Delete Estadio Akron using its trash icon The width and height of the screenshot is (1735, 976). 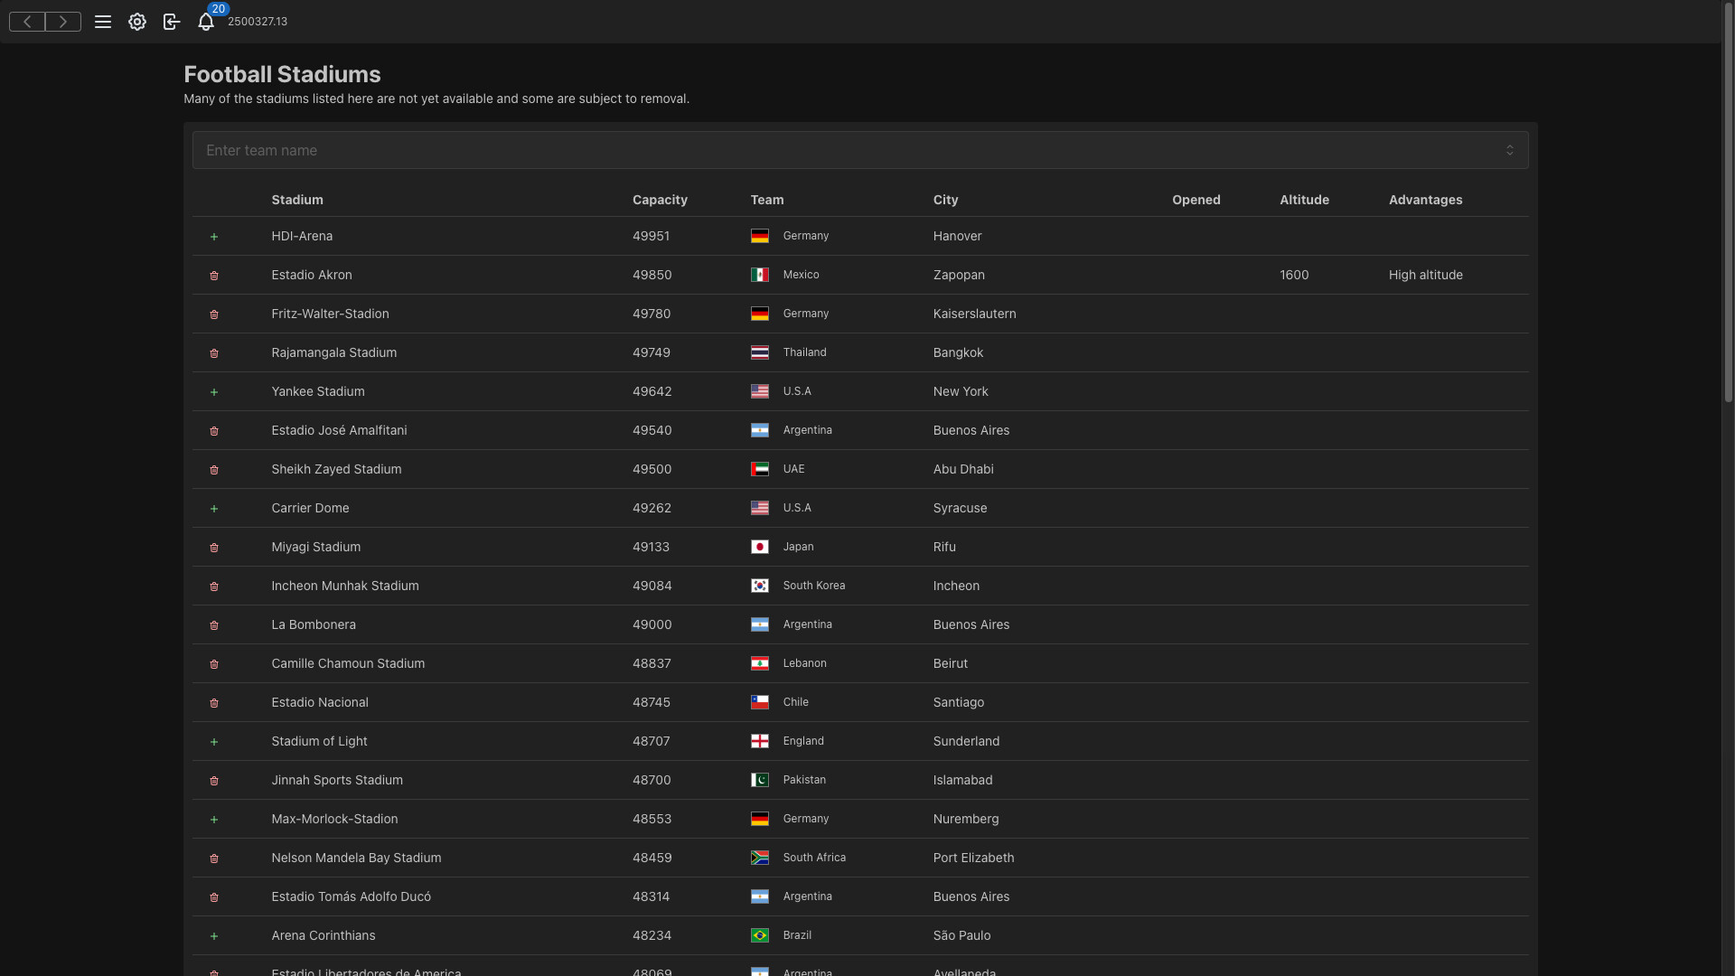(x=214, y=276)
